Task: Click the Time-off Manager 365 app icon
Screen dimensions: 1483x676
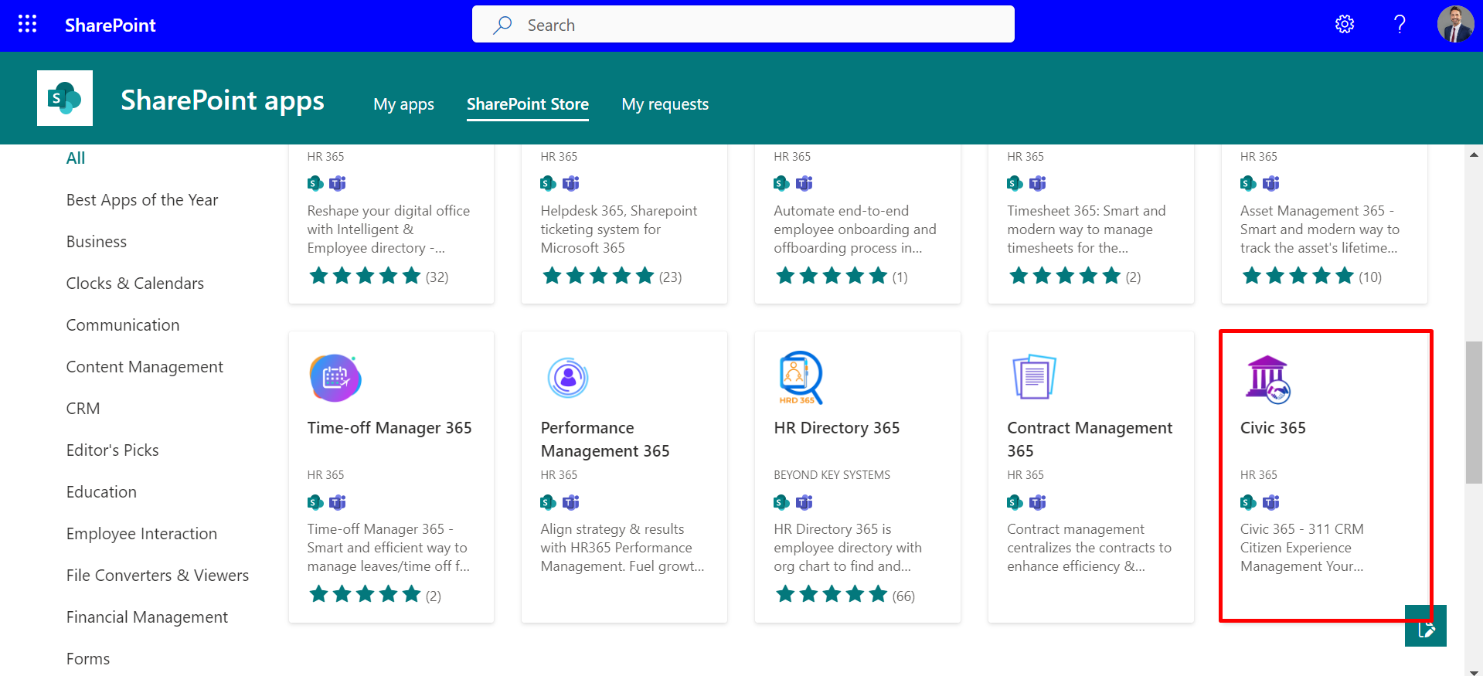Action: coord(335,378)
